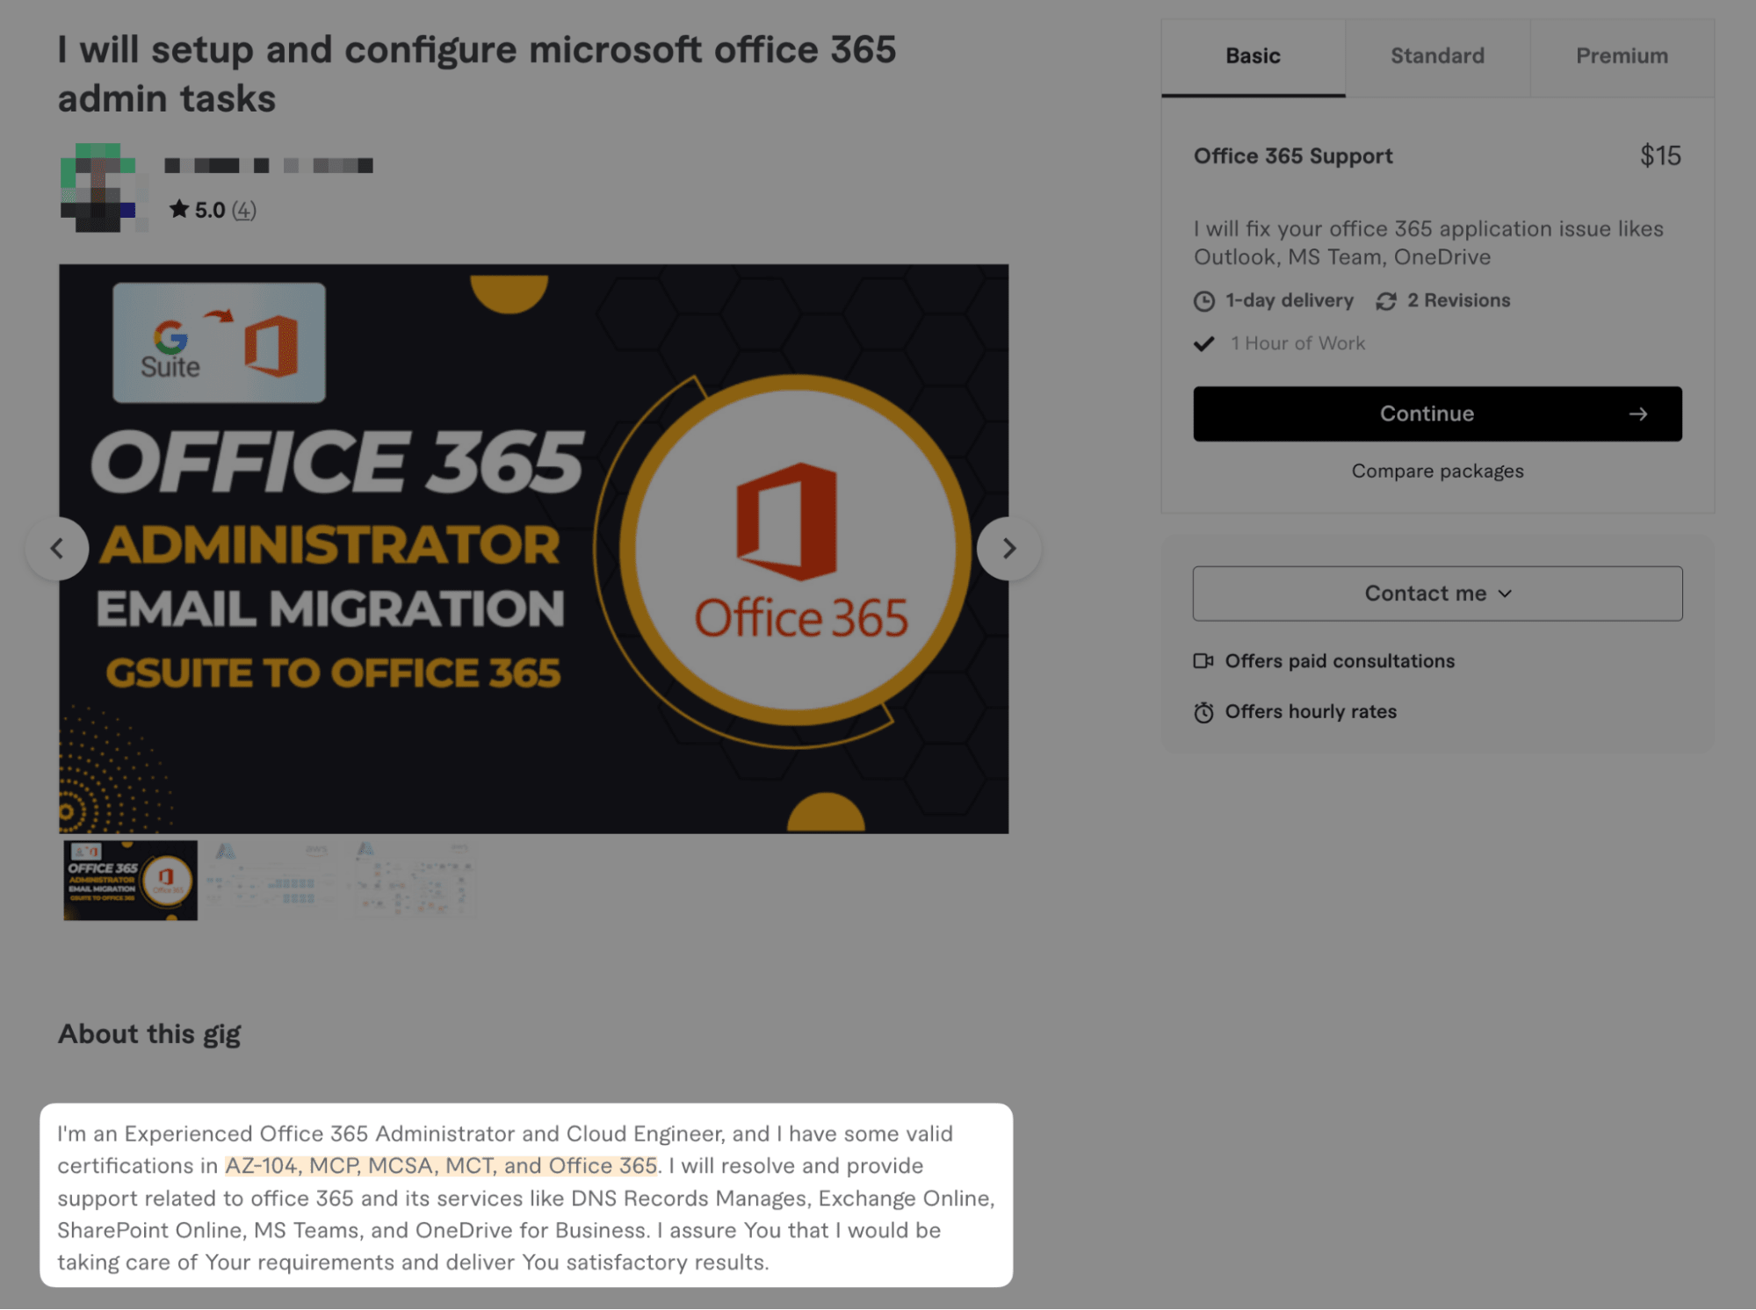Click the 2 Revisions refresh icon

(x=1386, y=301)
